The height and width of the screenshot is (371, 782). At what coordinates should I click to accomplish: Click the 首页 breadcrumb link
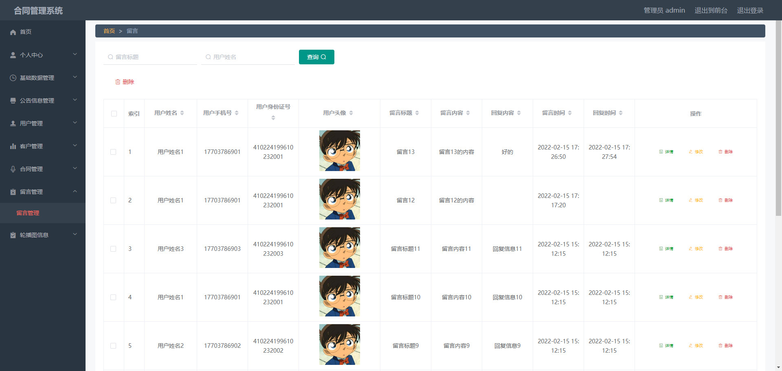pyautogui.click(x=109, y=31)
